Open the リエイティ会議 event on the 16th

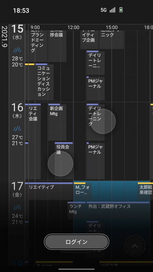(35, 141)
